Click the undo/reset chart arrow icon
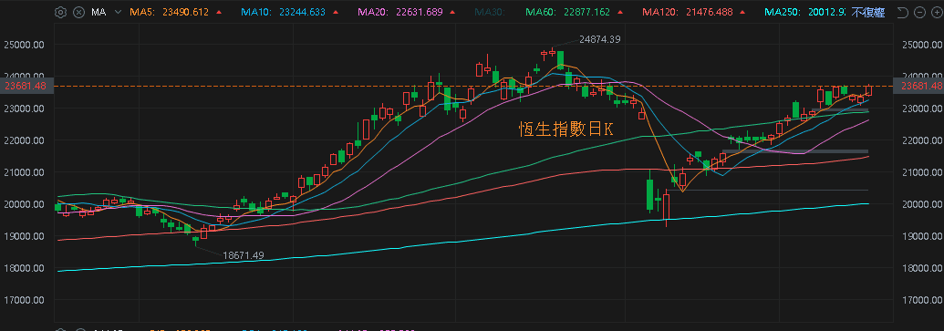Image resolution: width=944 pixels, height=331 pixels. tap(901, 13)
